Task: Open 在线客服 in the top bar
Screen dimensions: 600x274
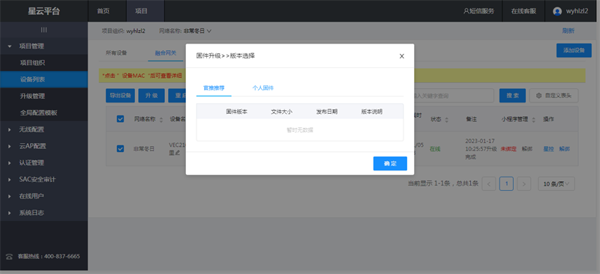Action: pos(523,11)
